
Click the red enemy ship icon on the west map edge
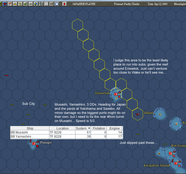[x=7, y=75]
